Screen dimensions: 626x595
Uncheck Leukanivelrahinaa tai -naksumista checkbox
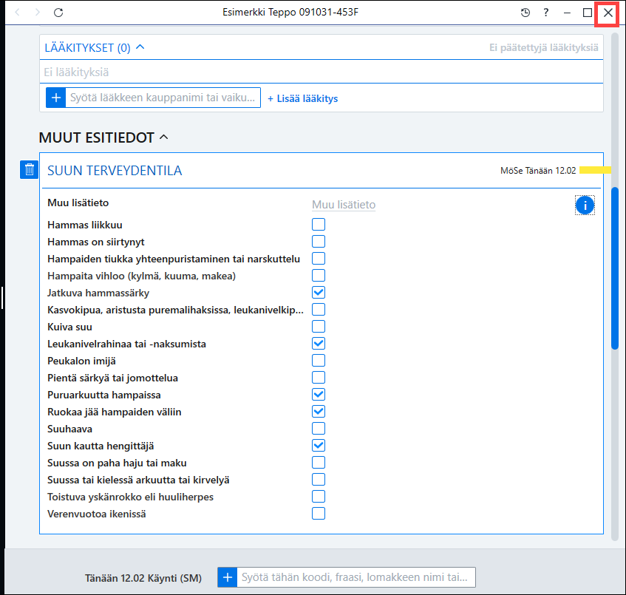[x=319, y=344]
